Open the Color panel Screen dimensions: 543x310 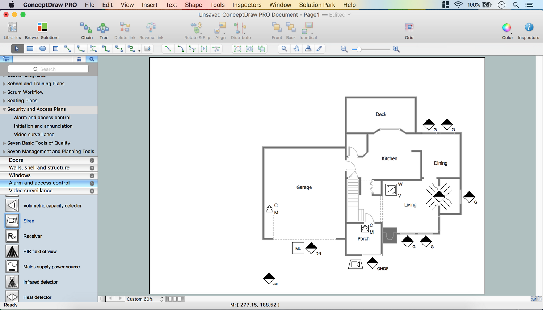click(x=507, y=27)
